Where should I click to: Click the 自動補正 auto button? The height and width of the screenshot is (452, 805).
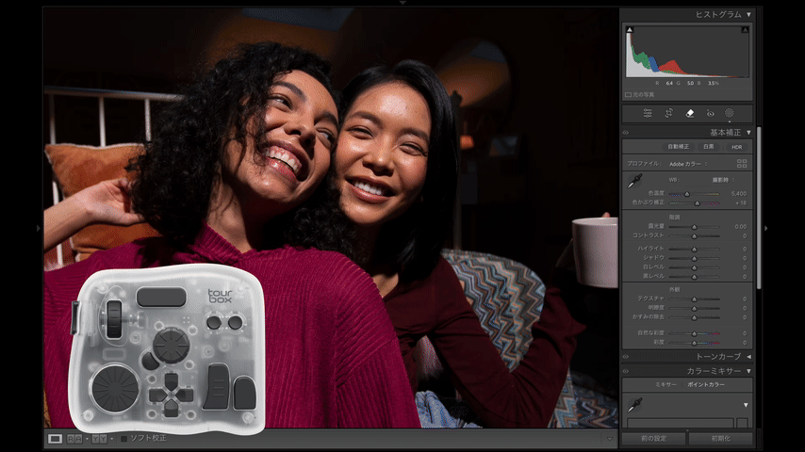679,147
